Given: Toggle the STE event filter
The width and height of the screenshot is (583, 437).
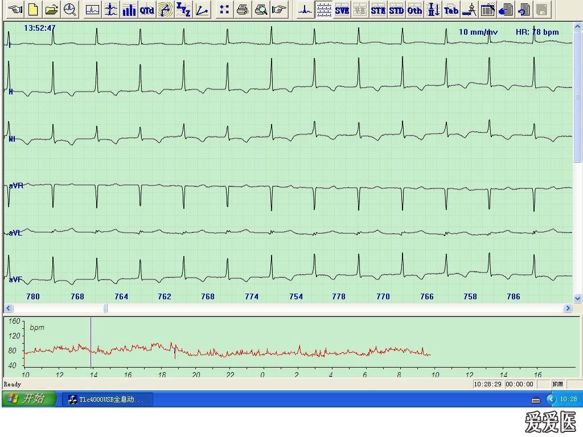Looking at the screenshot, I should (x=378, y=10).
